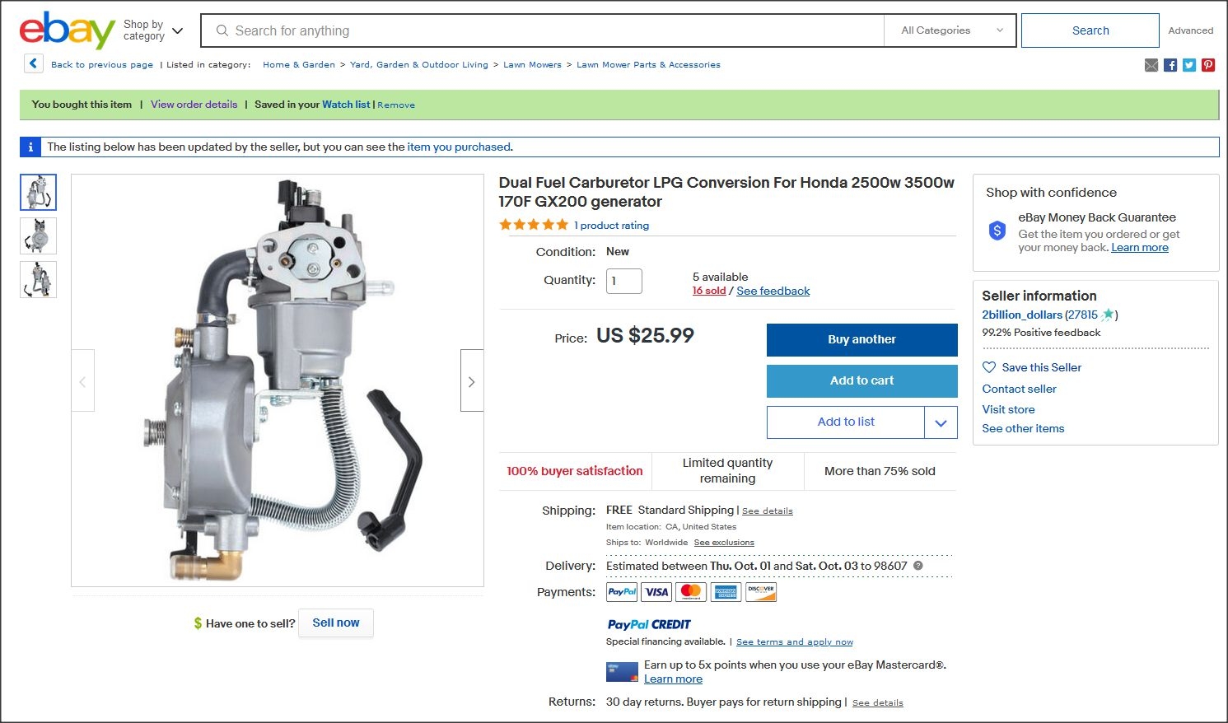Pin listing on Pinterest
1228x723 pixels.
click(1208, 65)
